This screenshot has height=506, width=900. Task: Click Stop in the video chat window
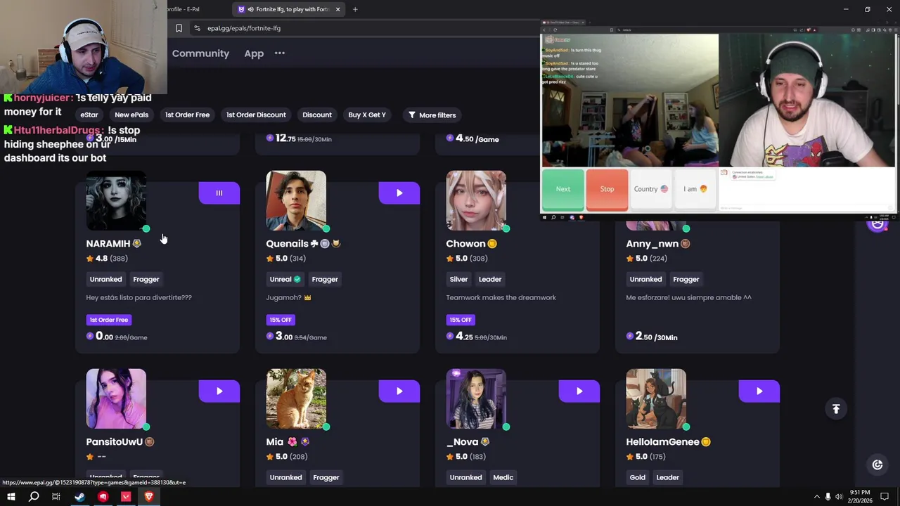click(607, 189)
